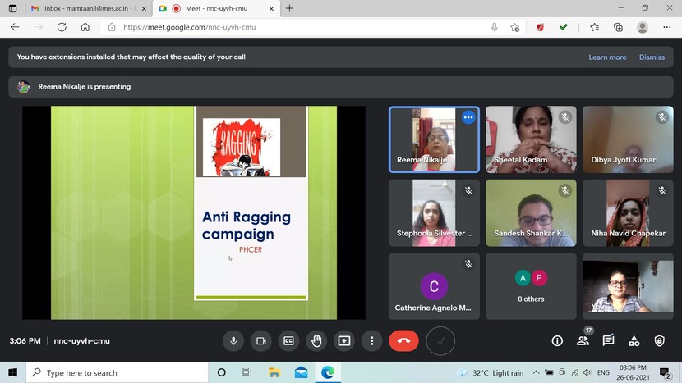Expand the 8 others participants tile

pos(531,286)
